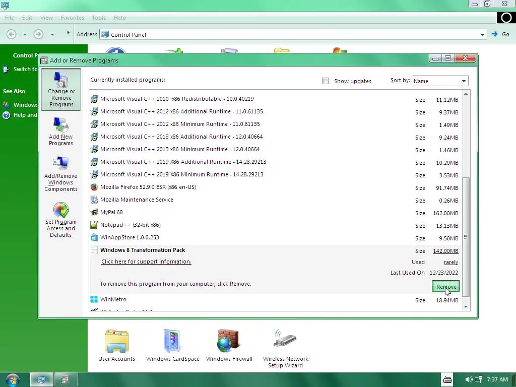
Task: Open the Edit menu
Action: coord(27,18)
